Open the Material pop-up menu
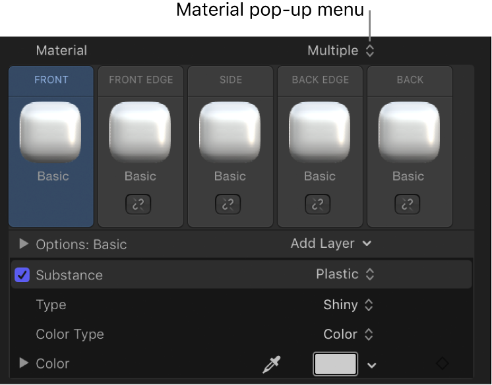The width and height of the screenshot is (492, 385). tap(341, 50)
